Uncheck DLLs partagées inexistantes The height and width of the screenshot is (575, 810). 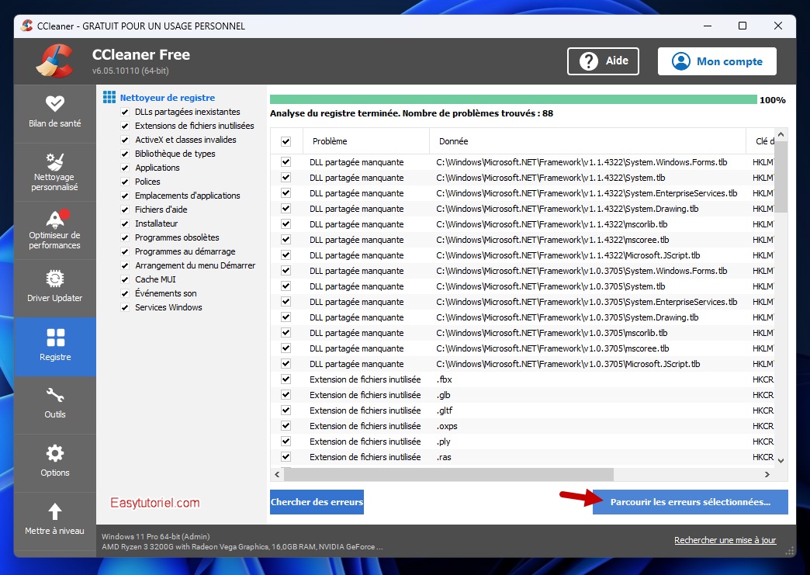pyautogui.click(x=124, y=112)
